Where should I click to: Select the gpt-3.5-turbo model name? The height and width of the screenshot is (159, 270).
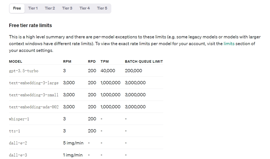(x=24, y=71)
